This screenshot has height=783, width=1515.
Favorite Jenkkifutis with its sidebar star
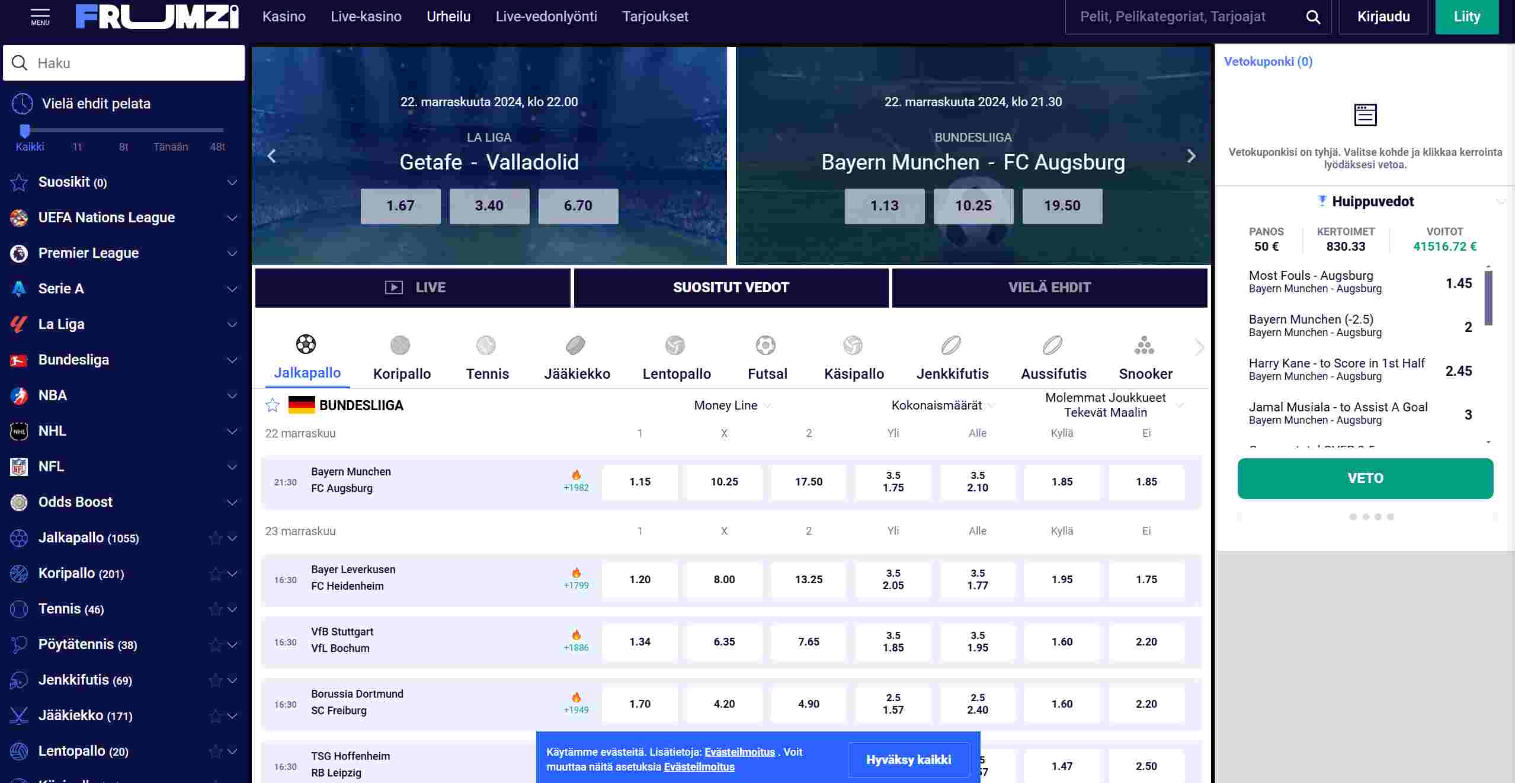(x=216, y=680)
